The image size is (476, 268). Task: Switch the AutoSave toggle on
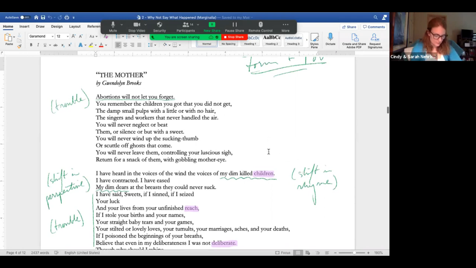(x=25, y=17)
